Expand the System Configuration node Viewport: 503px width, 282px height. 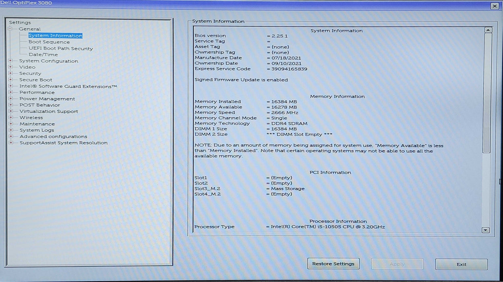tap(11, 61)
